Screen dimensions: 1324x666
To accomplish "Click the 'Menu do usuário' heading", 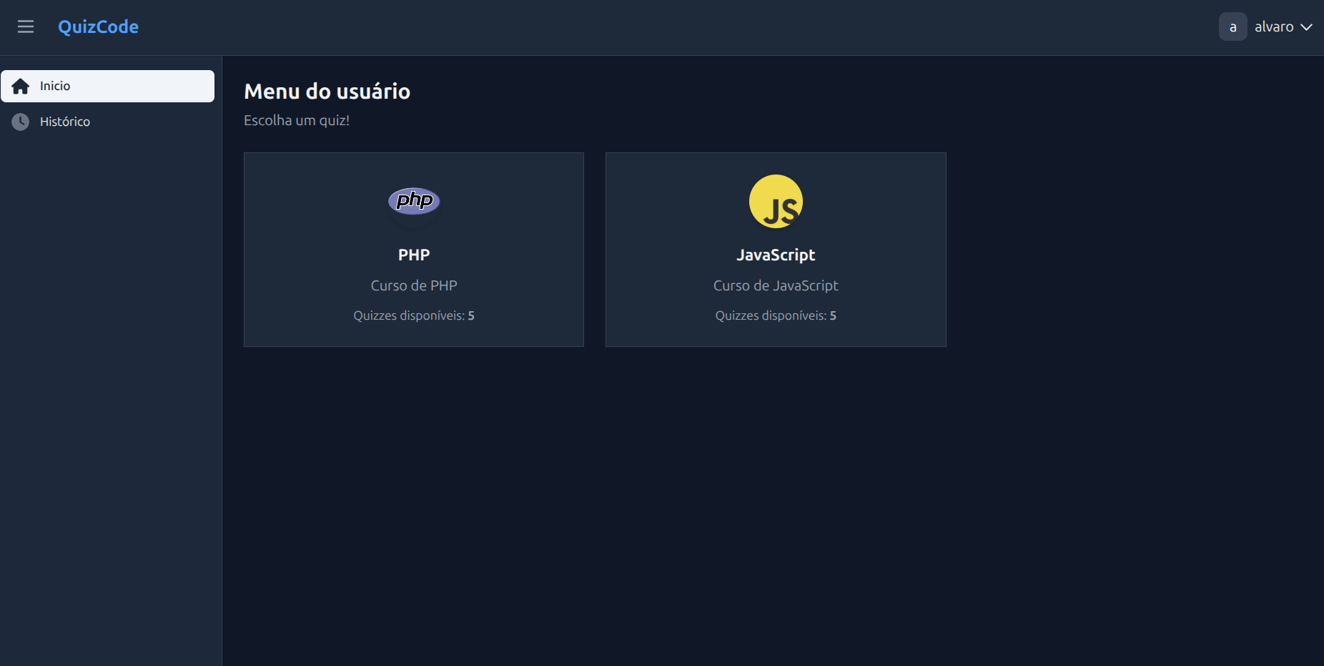I will click(x=327, y=92).
